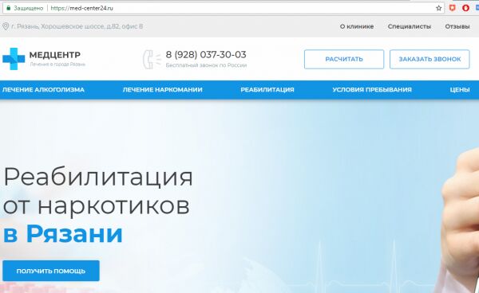Click the bookmark star icon in address bar
This screenshot has width=479, height=293.
click(x=438, y=8)
